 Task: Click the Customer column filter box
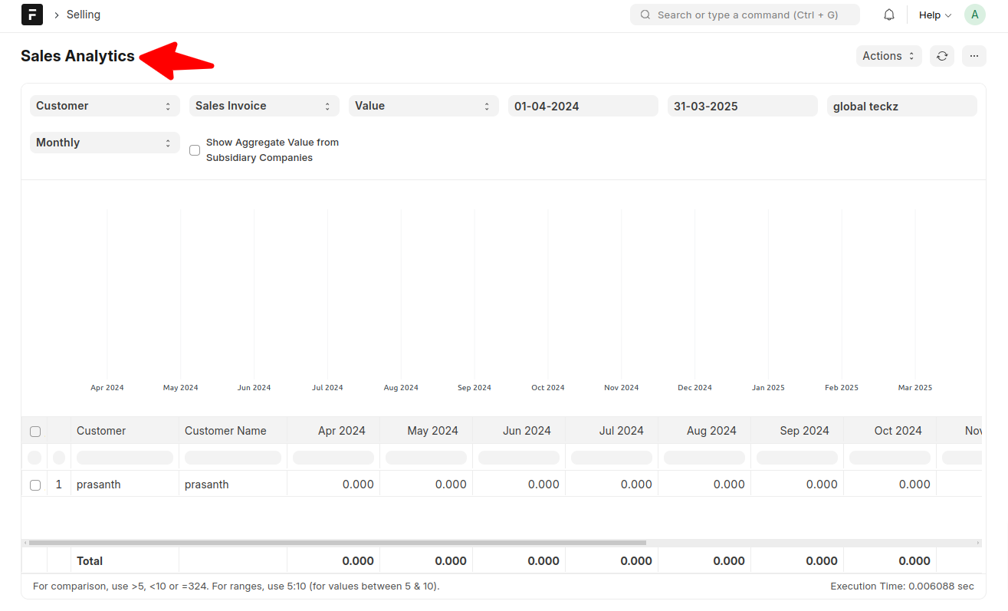click(x=125, y=458)
